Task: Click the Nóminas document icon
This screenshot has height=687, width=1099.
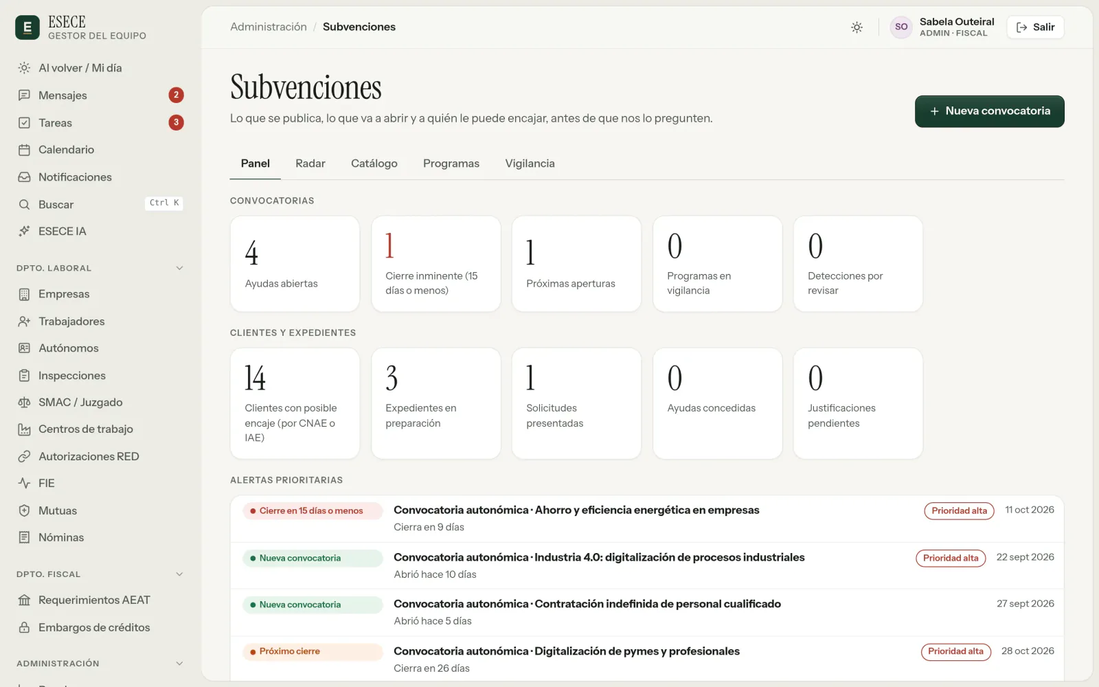Action: click(x=24, y=538)
